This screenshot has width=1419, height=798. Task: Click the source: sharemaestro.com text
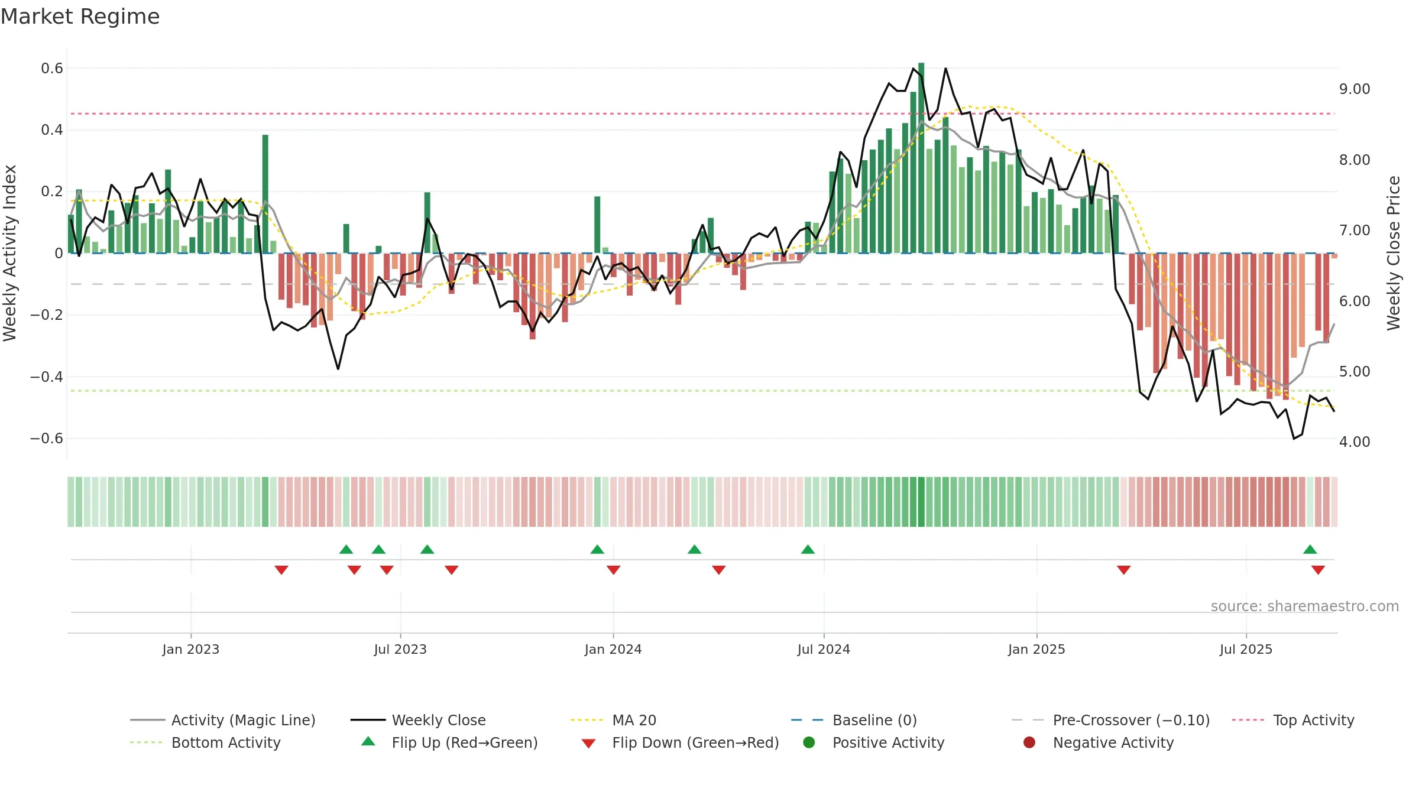click(1305, 606)
